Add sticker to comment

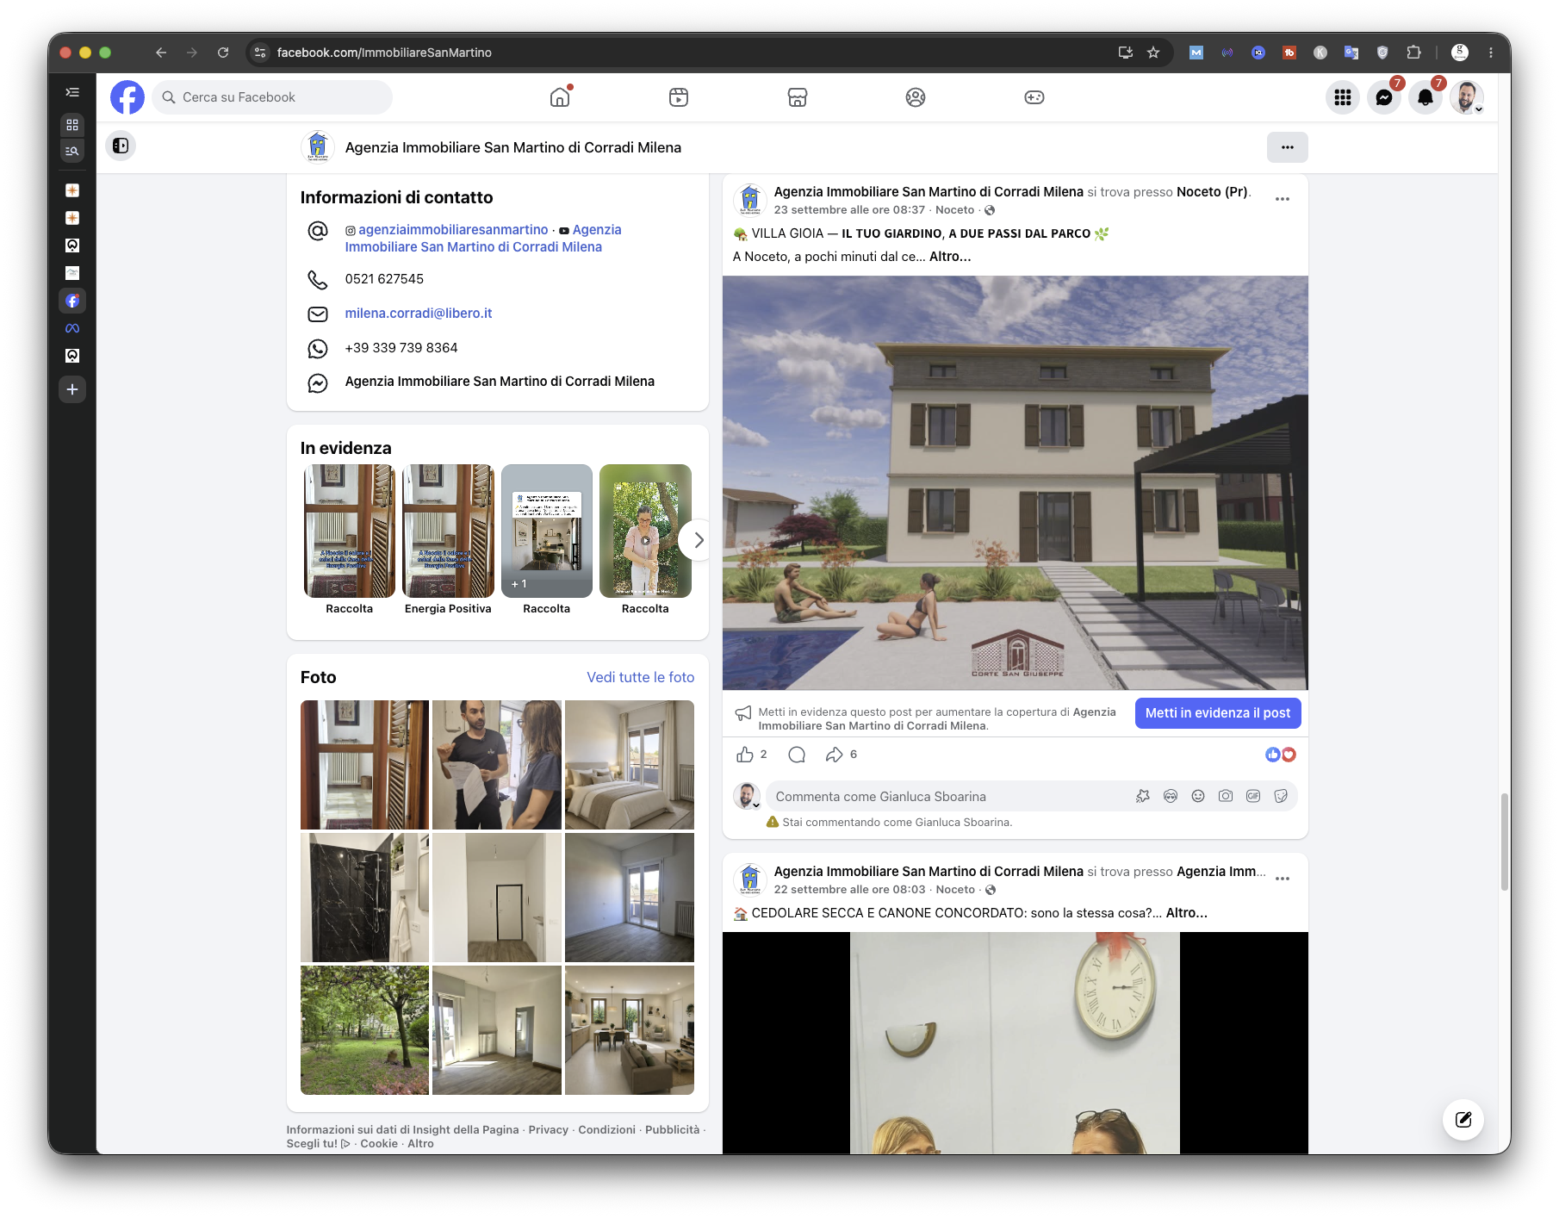[1281, 796]
